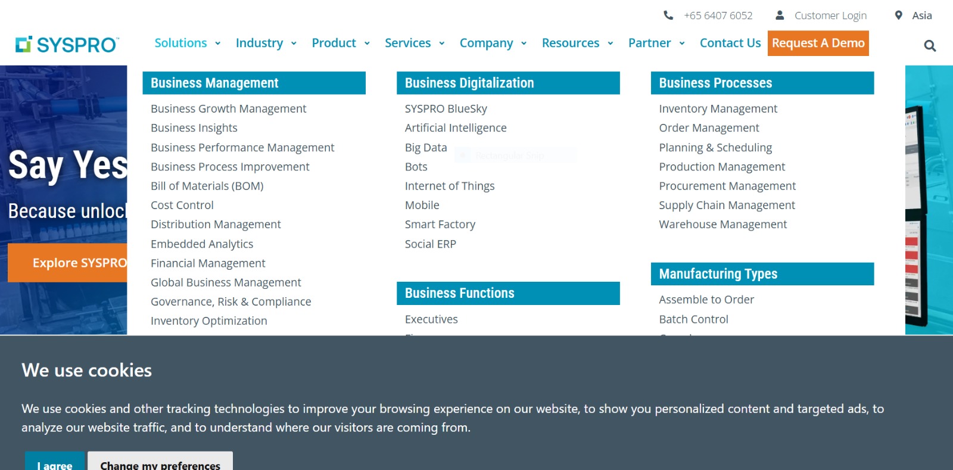
Task: Open Inventory Management link
Action: (718, 108)
